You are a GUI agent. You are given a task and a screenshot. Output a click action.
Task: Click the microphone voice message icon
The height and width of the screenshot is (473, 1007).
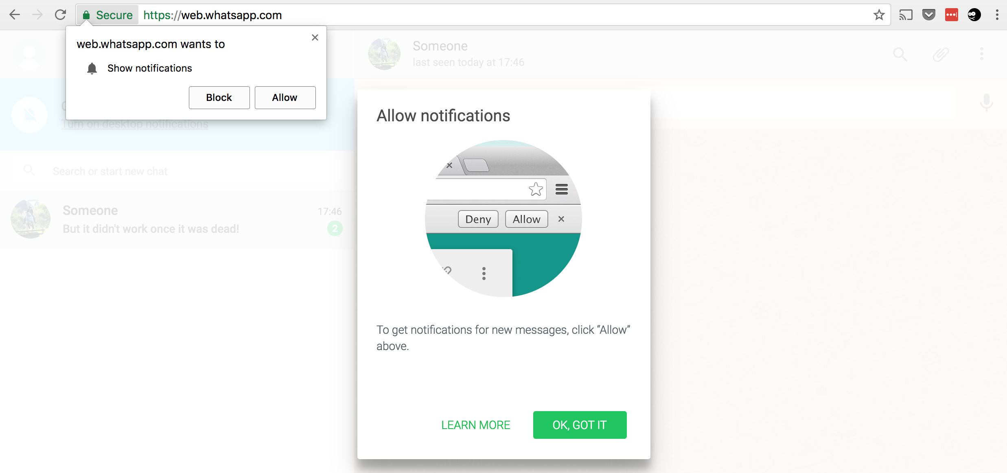[x=986, y=103]
